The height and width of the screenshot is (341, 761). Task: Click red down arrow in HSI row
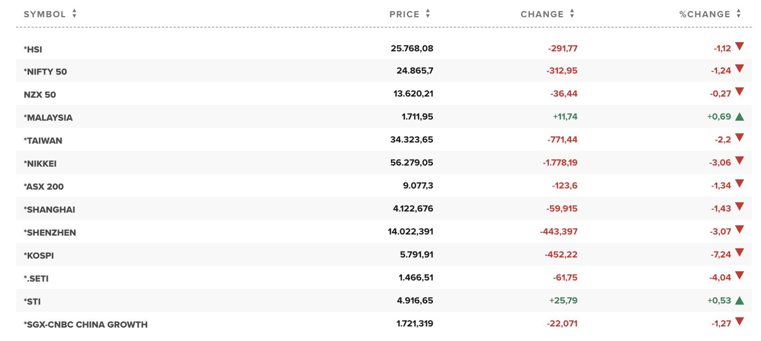click(740, 47)
